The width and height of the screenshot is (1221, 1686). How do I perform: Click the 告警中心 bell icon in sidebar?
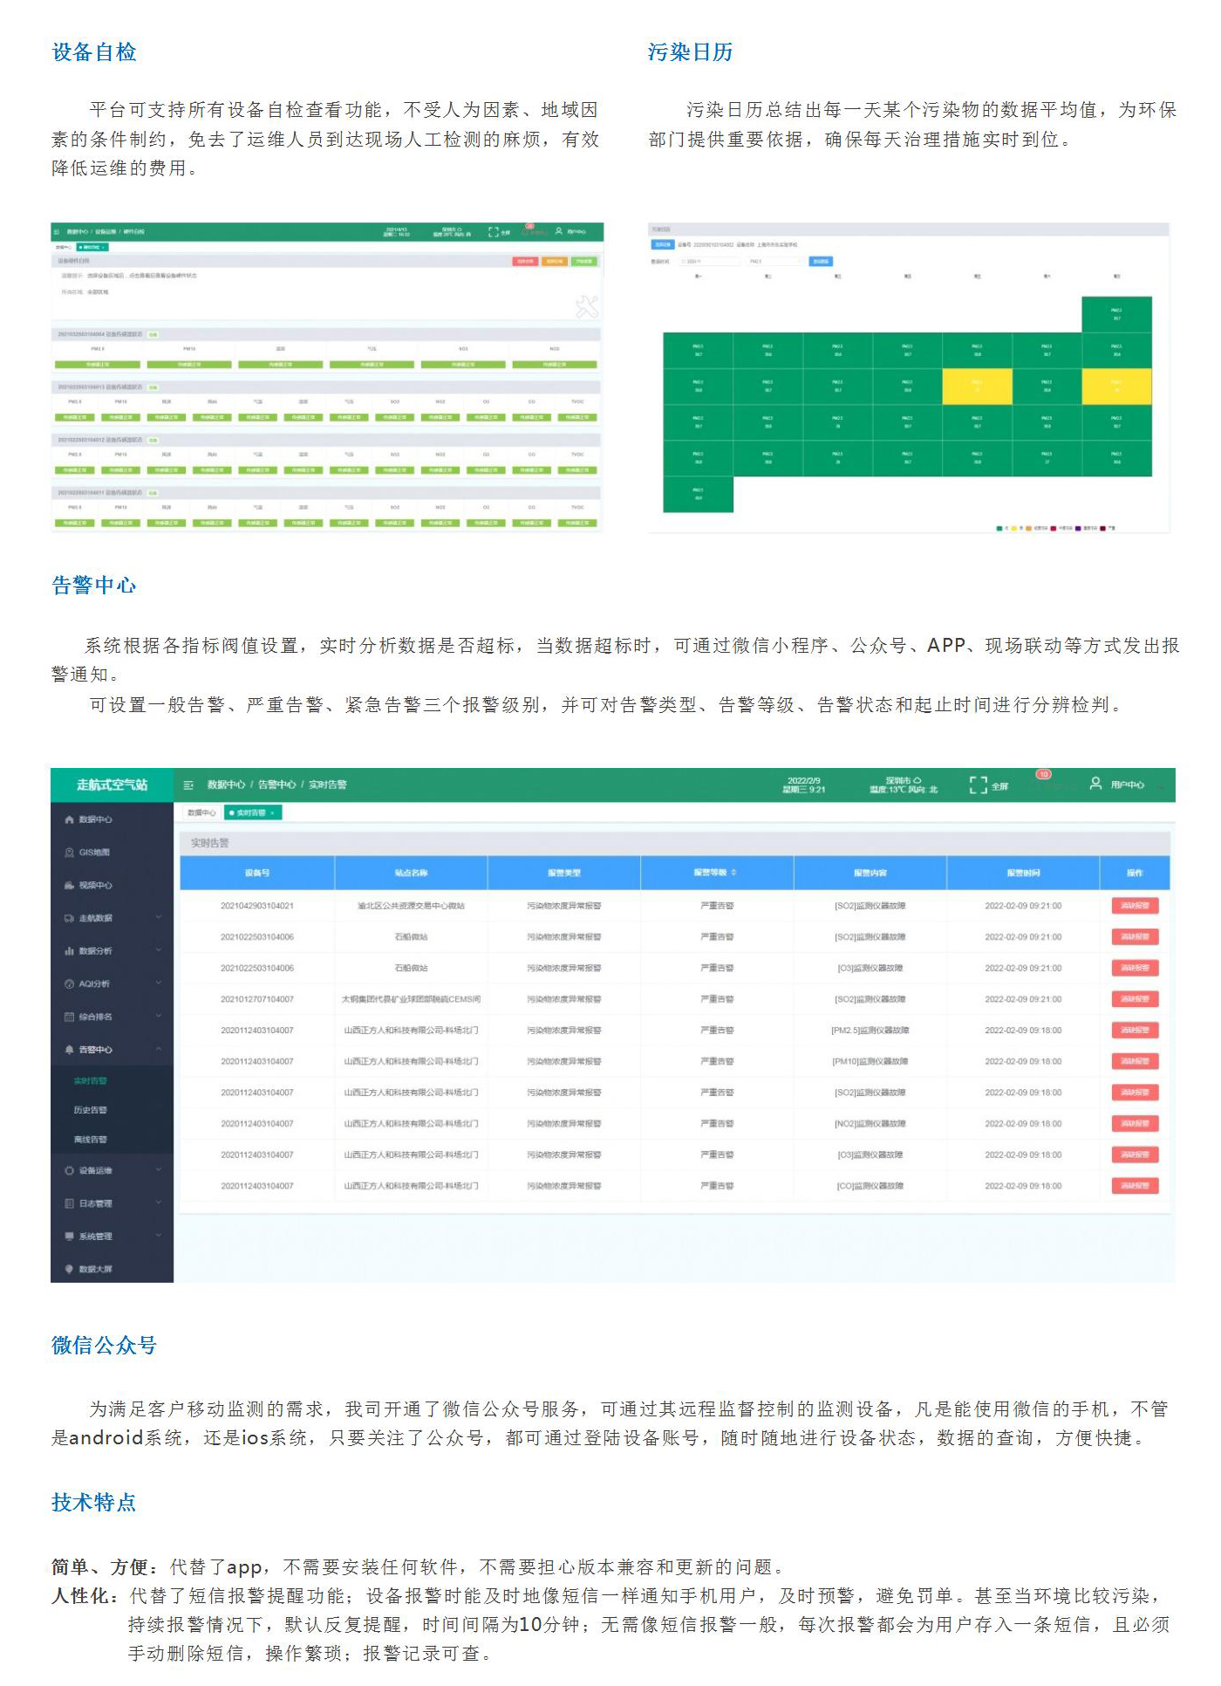[x=69, y=1050]
